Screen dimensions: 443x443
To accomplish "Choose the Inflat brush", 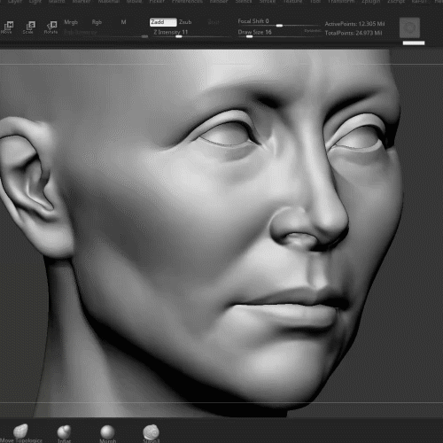I will click(64, 433).
